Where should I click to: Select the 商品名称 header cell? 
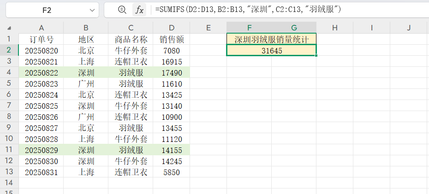131,39
